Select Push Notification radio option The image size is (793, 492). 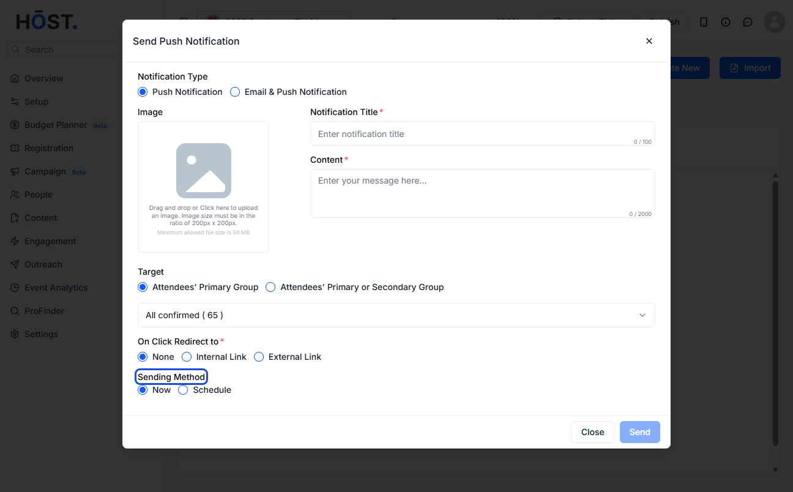(x=143, y=92)
